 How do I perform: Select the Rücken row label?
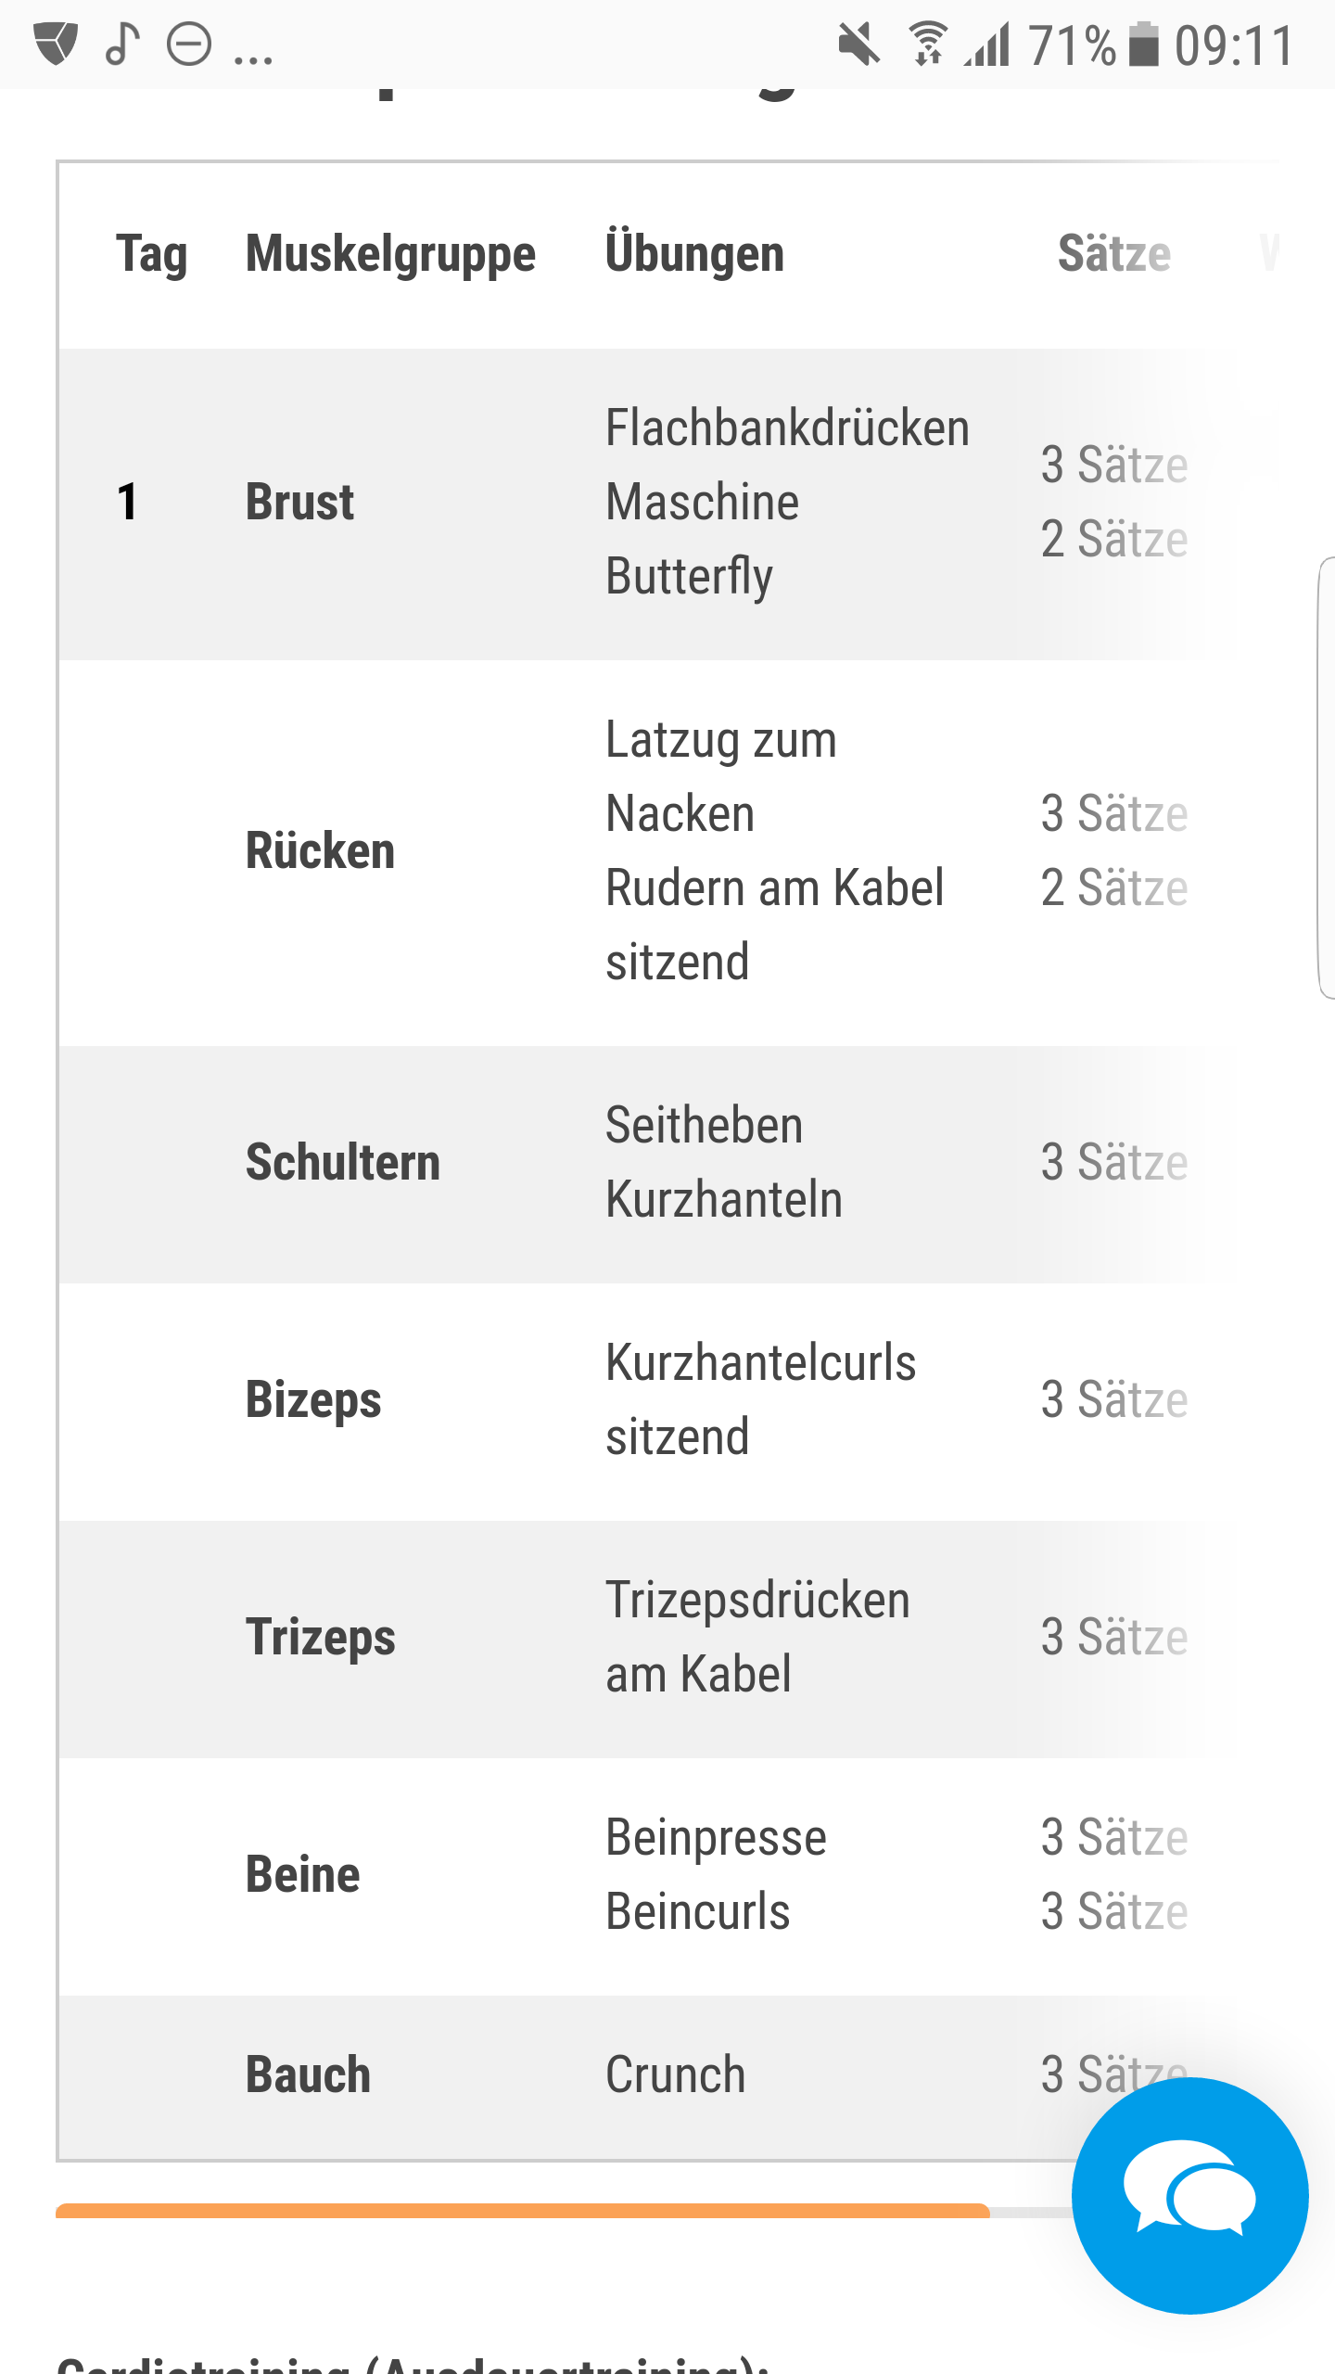point(320,851)
